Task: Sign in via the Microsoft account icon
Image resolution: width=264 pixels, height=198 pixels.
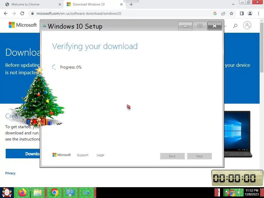Action: point(247,26)
